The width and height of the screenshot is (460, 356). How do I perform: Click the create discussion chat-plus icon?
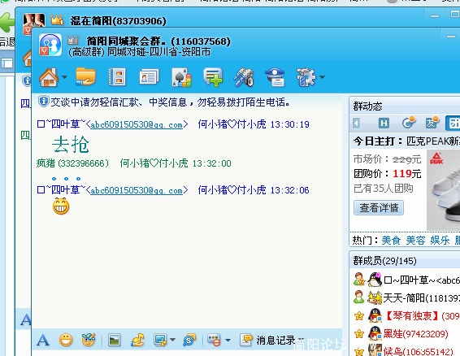point(213,77)
